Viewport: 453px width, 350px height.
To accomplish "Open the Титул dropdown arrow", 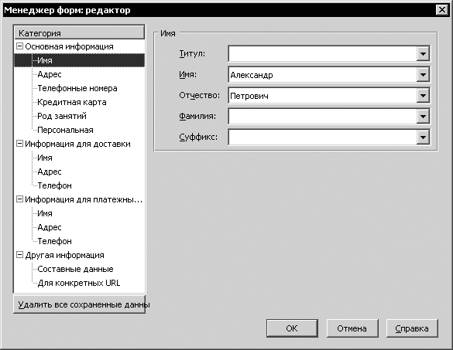I will click(x=423, y=54).
